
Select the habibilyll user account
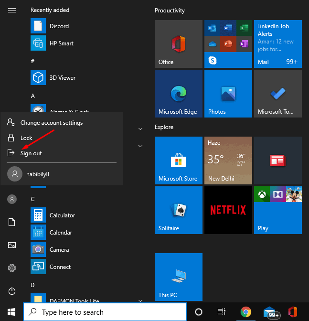(62, 174)
